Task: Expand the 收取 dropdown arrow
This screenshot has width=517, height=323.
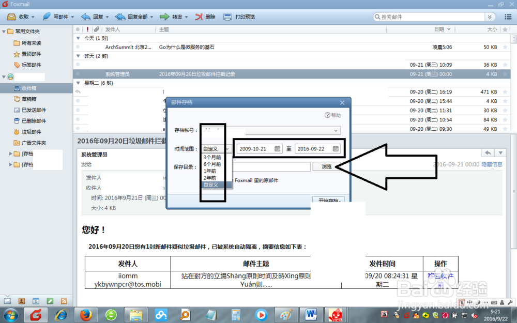Action: tap(33, 17)
